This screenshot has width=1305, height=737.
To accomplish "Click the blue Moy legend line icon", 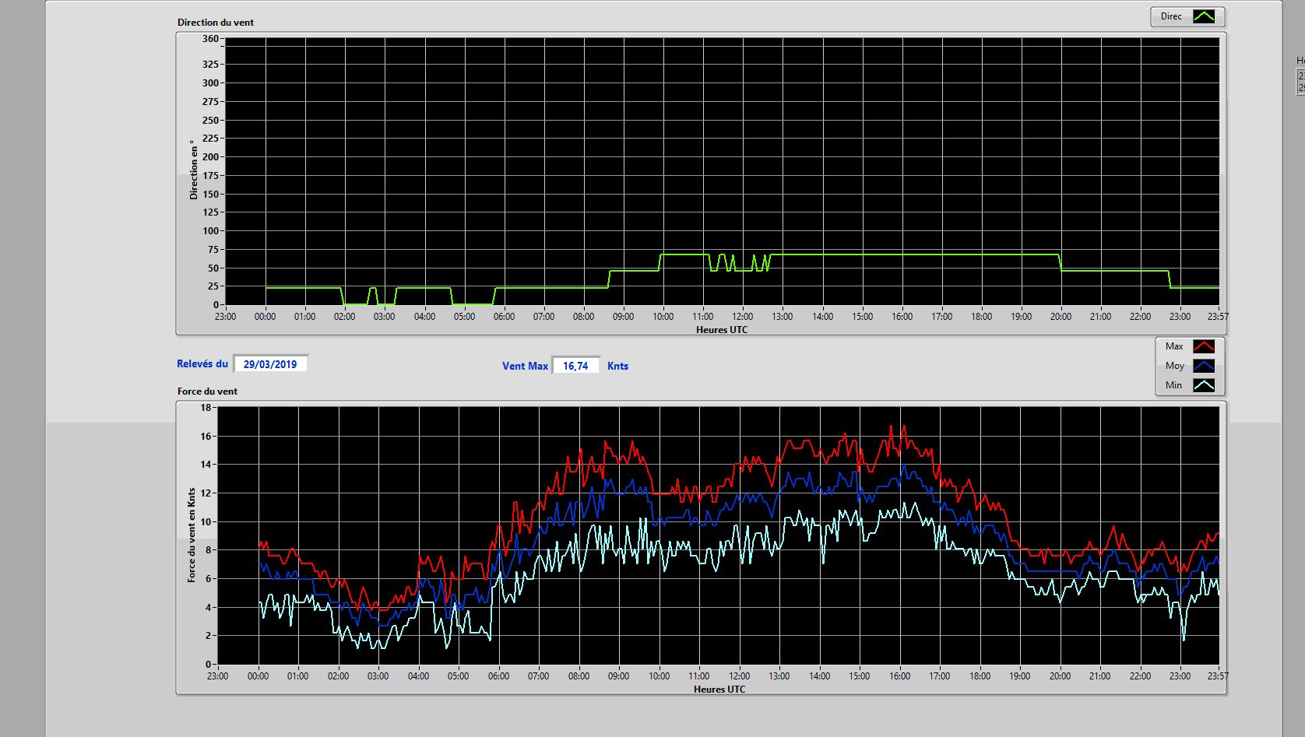I will tap(1204, 366).
